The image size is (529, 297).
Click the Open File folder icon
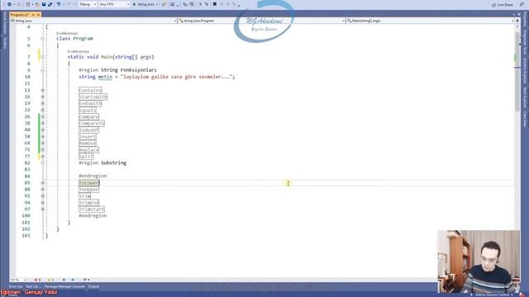tap(37, 4)
